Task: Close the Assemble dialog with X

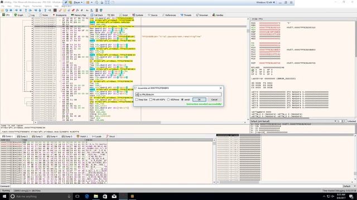Action: 220,88
